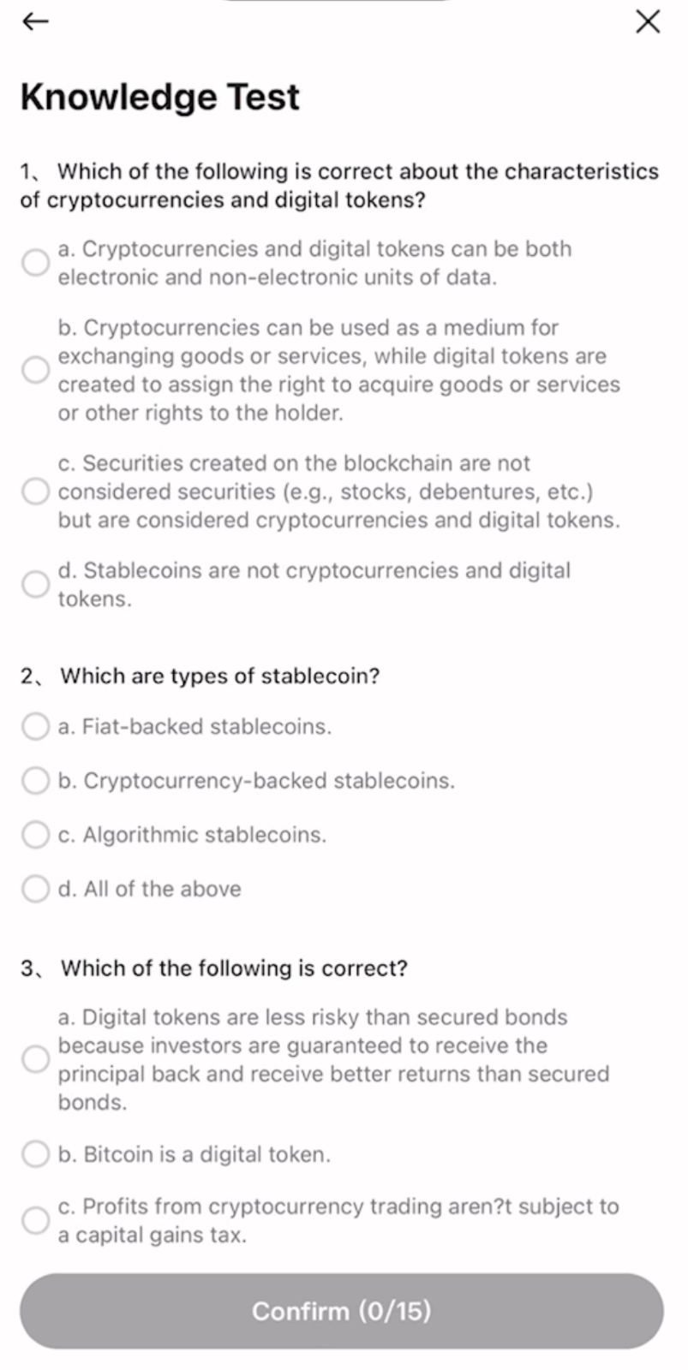Tap question 1 heading text
The height and width of the screenshot is (1370, 688).
340,185
